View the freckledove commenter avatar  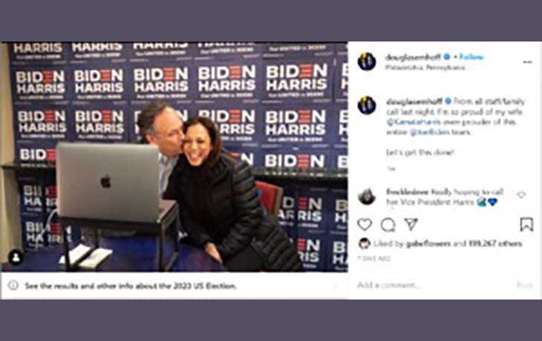(x=367, y=196)
